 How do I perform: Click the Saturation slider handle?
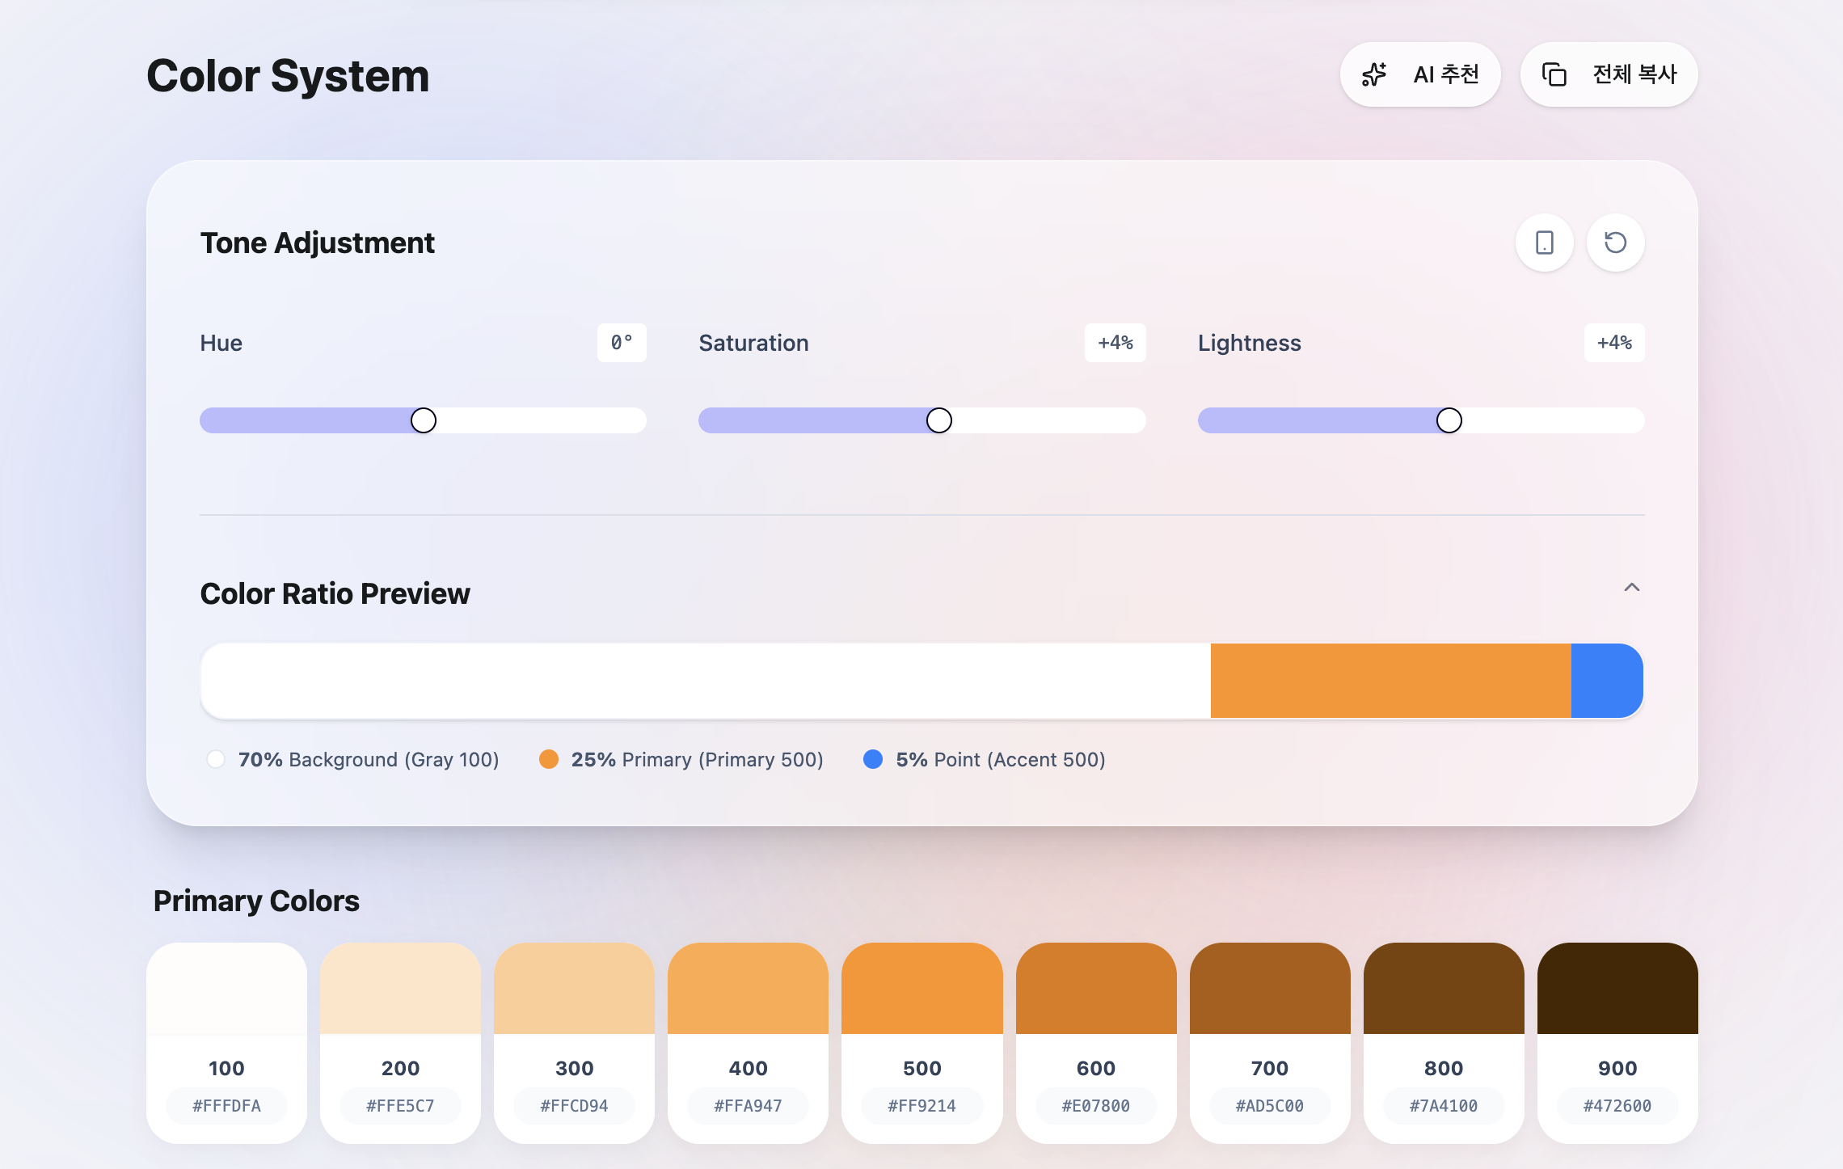tap(938, 420)
